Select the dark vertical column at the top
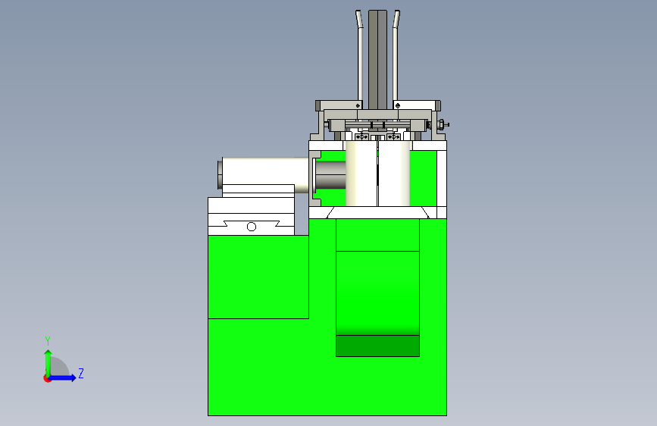Viewport: 657px width, 426px height. pos(377,58)
